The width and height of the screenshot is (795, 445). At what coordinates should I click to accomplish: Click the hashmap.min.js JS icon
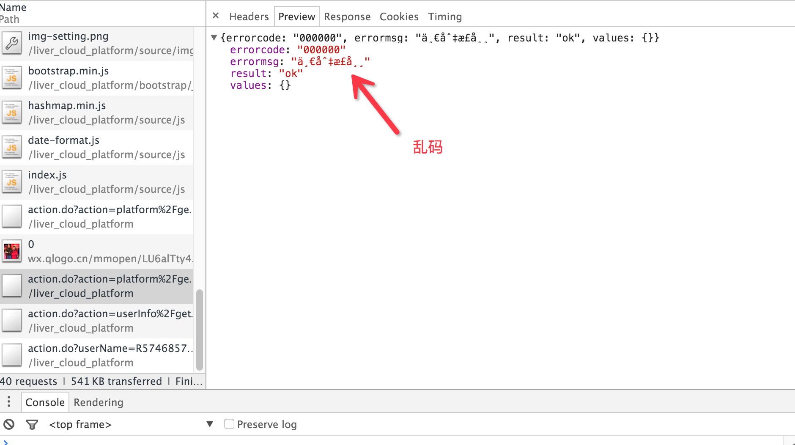click(12, 113)
